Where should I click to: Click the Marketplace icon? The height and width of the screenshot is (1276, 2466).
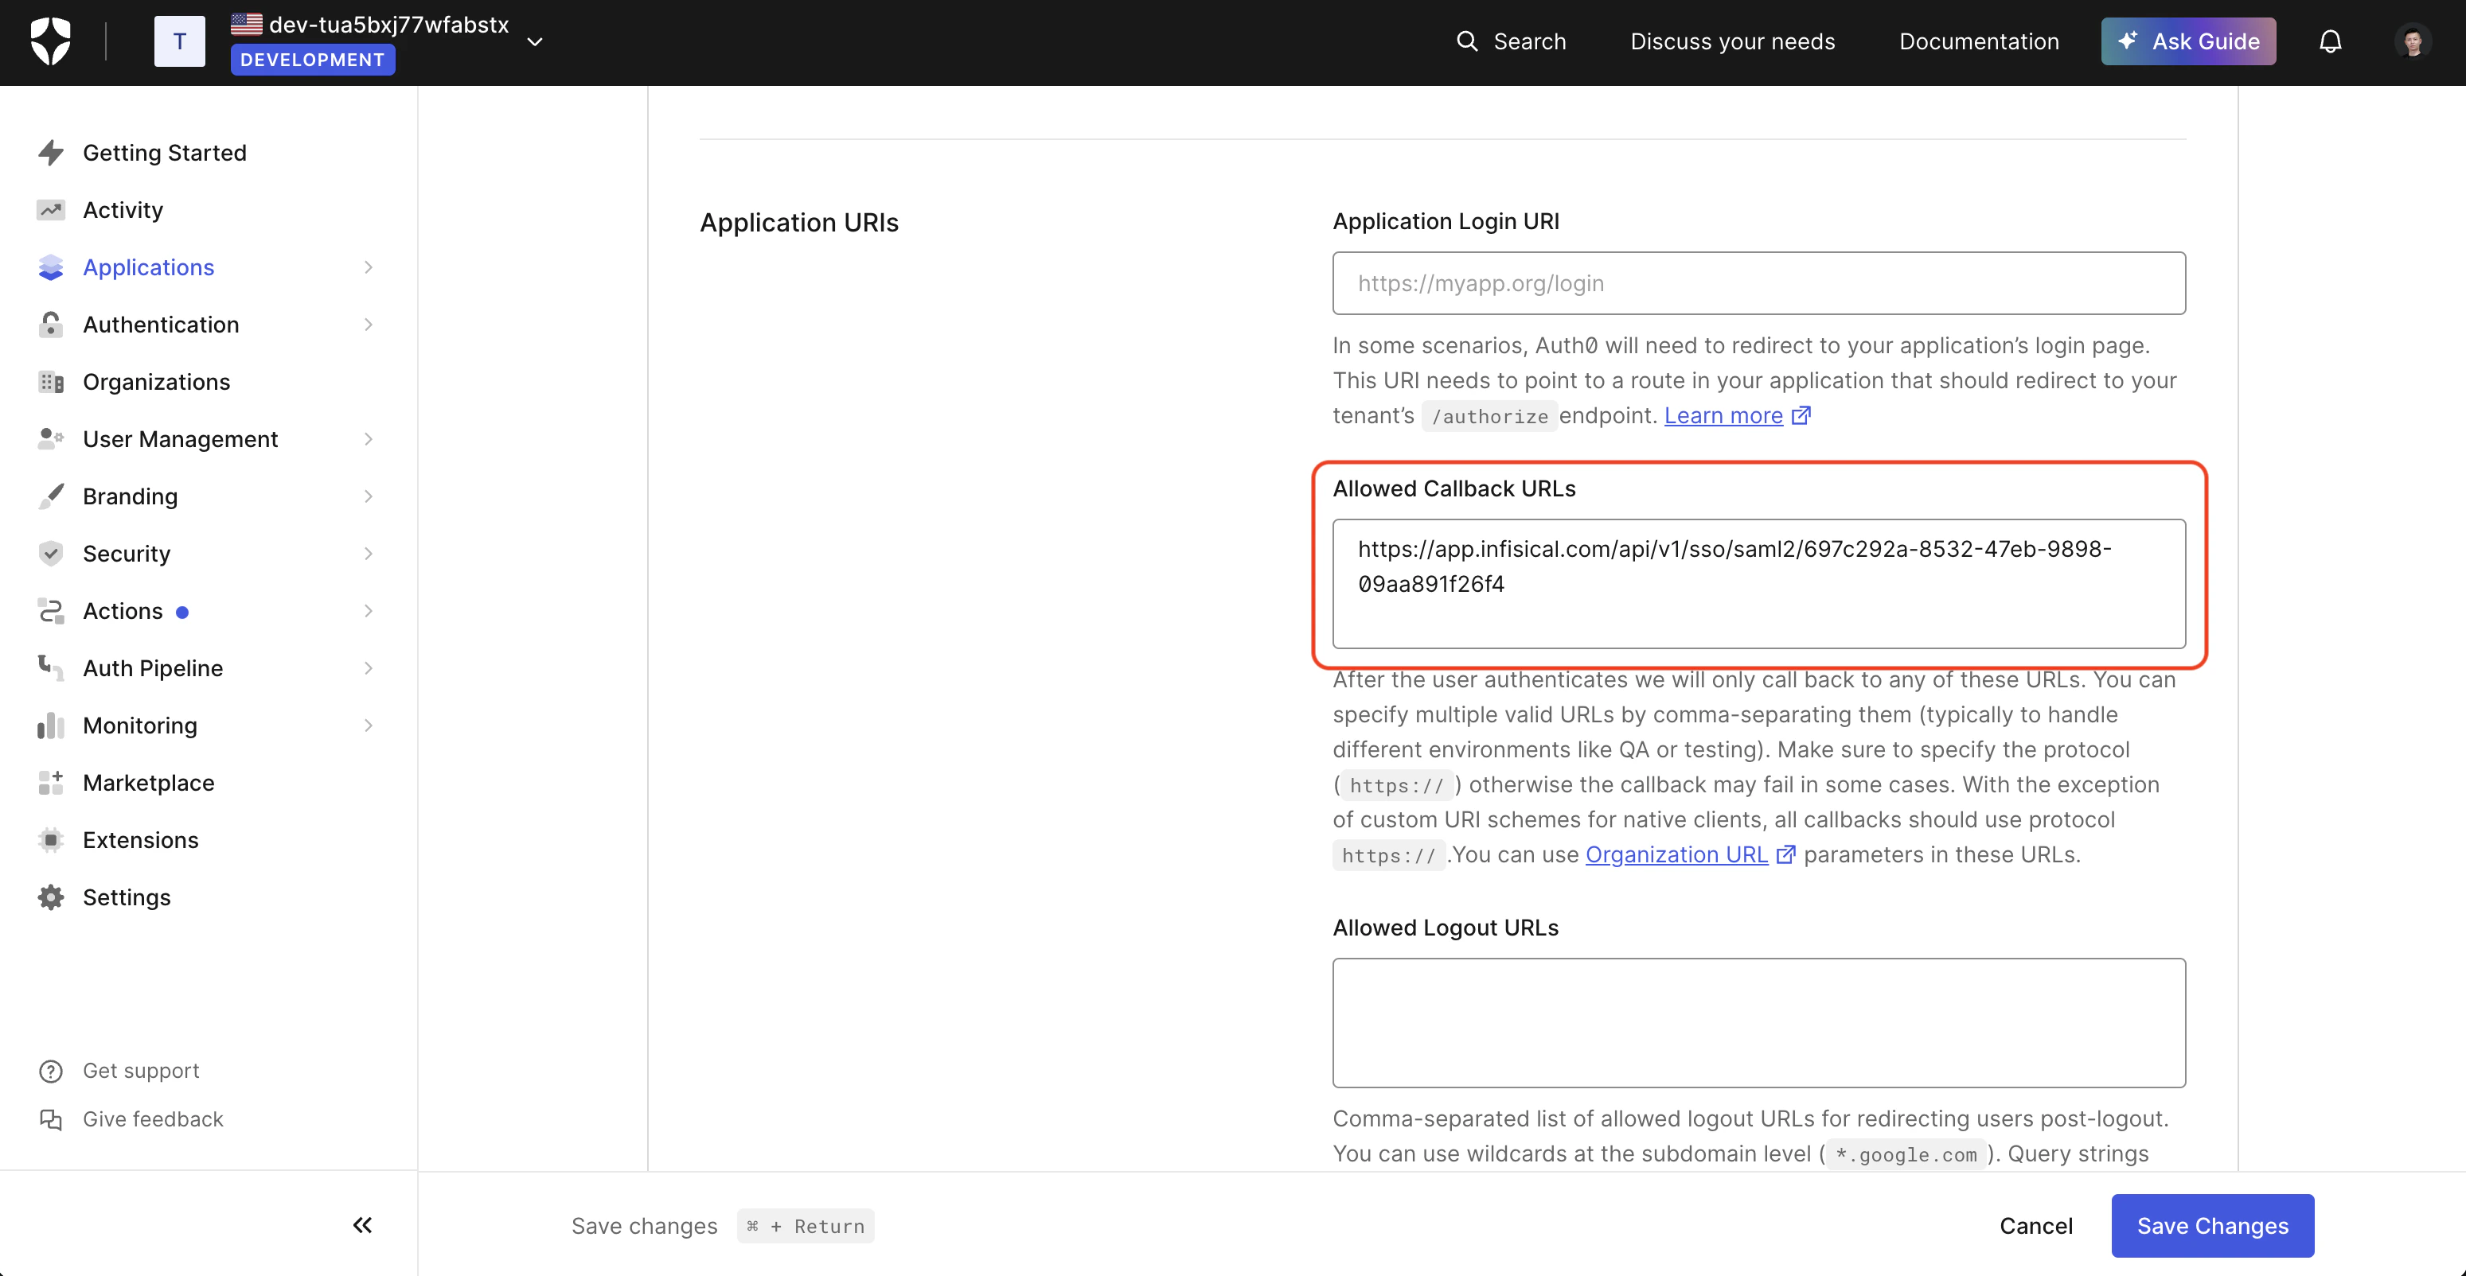(x=51, y=783)
